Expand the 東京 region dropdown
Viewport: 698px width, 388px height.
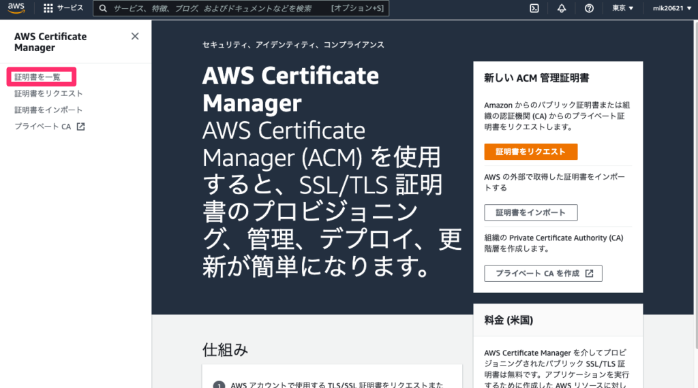click(622, 8)
